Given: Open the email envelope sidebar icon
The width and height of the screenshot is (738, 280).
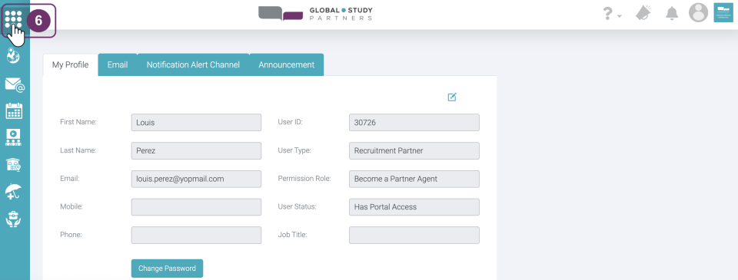Looking at the screenshot, I should tap(15, 85).
